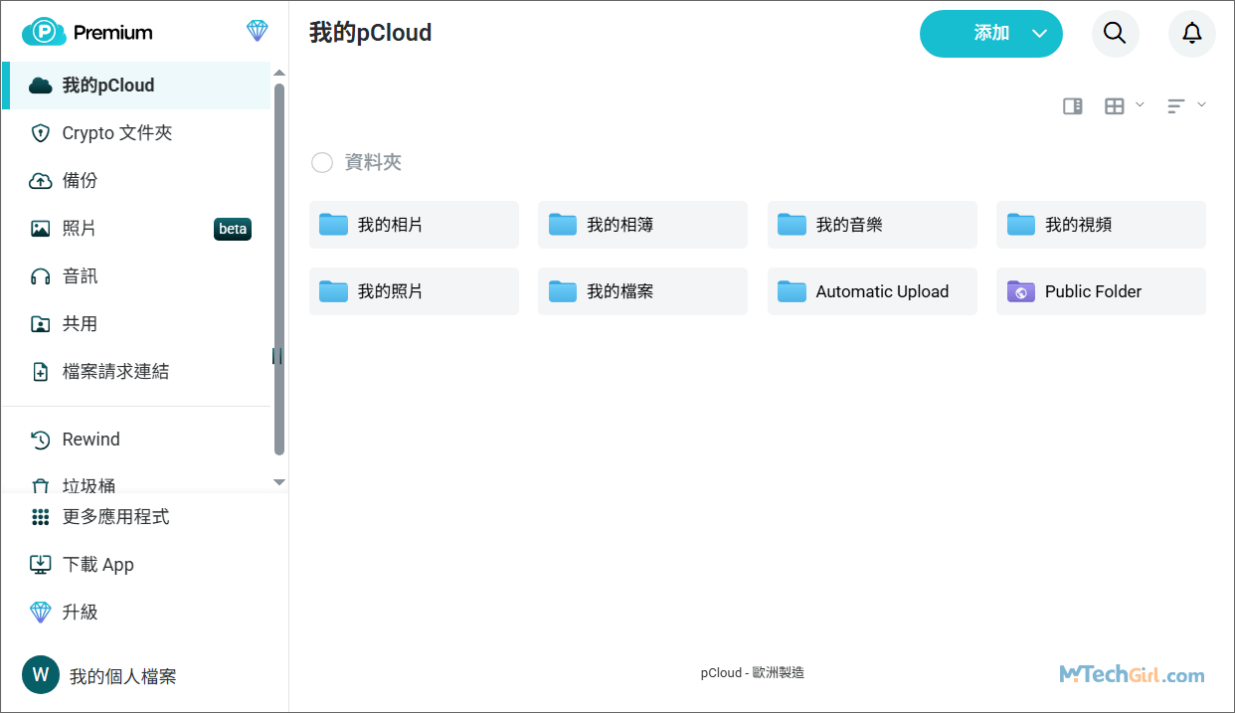1235x713 pixels.
Task: Click the blue folder icon of Automatic Upload
Action: click(x=792, y=291)
